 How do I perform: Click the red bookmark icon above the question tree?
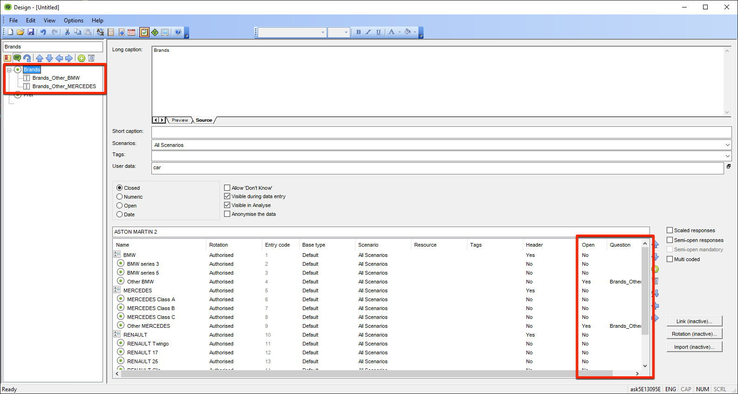[7, 58]
